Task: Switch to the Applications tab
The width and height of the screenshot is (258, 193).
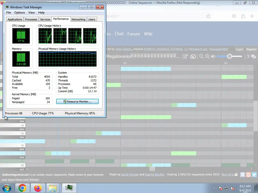Action: (15, 19)
